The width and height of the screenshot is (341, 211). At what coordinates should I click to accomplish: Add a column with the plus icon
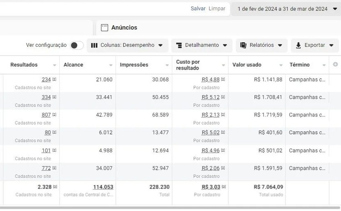coord(336,65)
